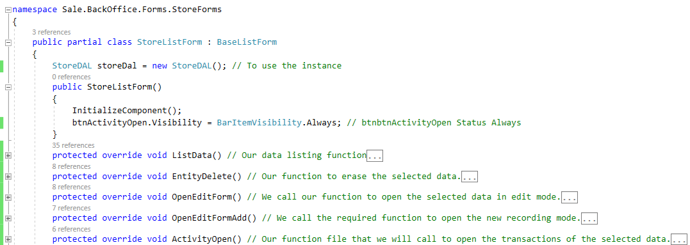Click the ellipsis box after ListData comment
The image size is (690, 245).
coord(375,156)
